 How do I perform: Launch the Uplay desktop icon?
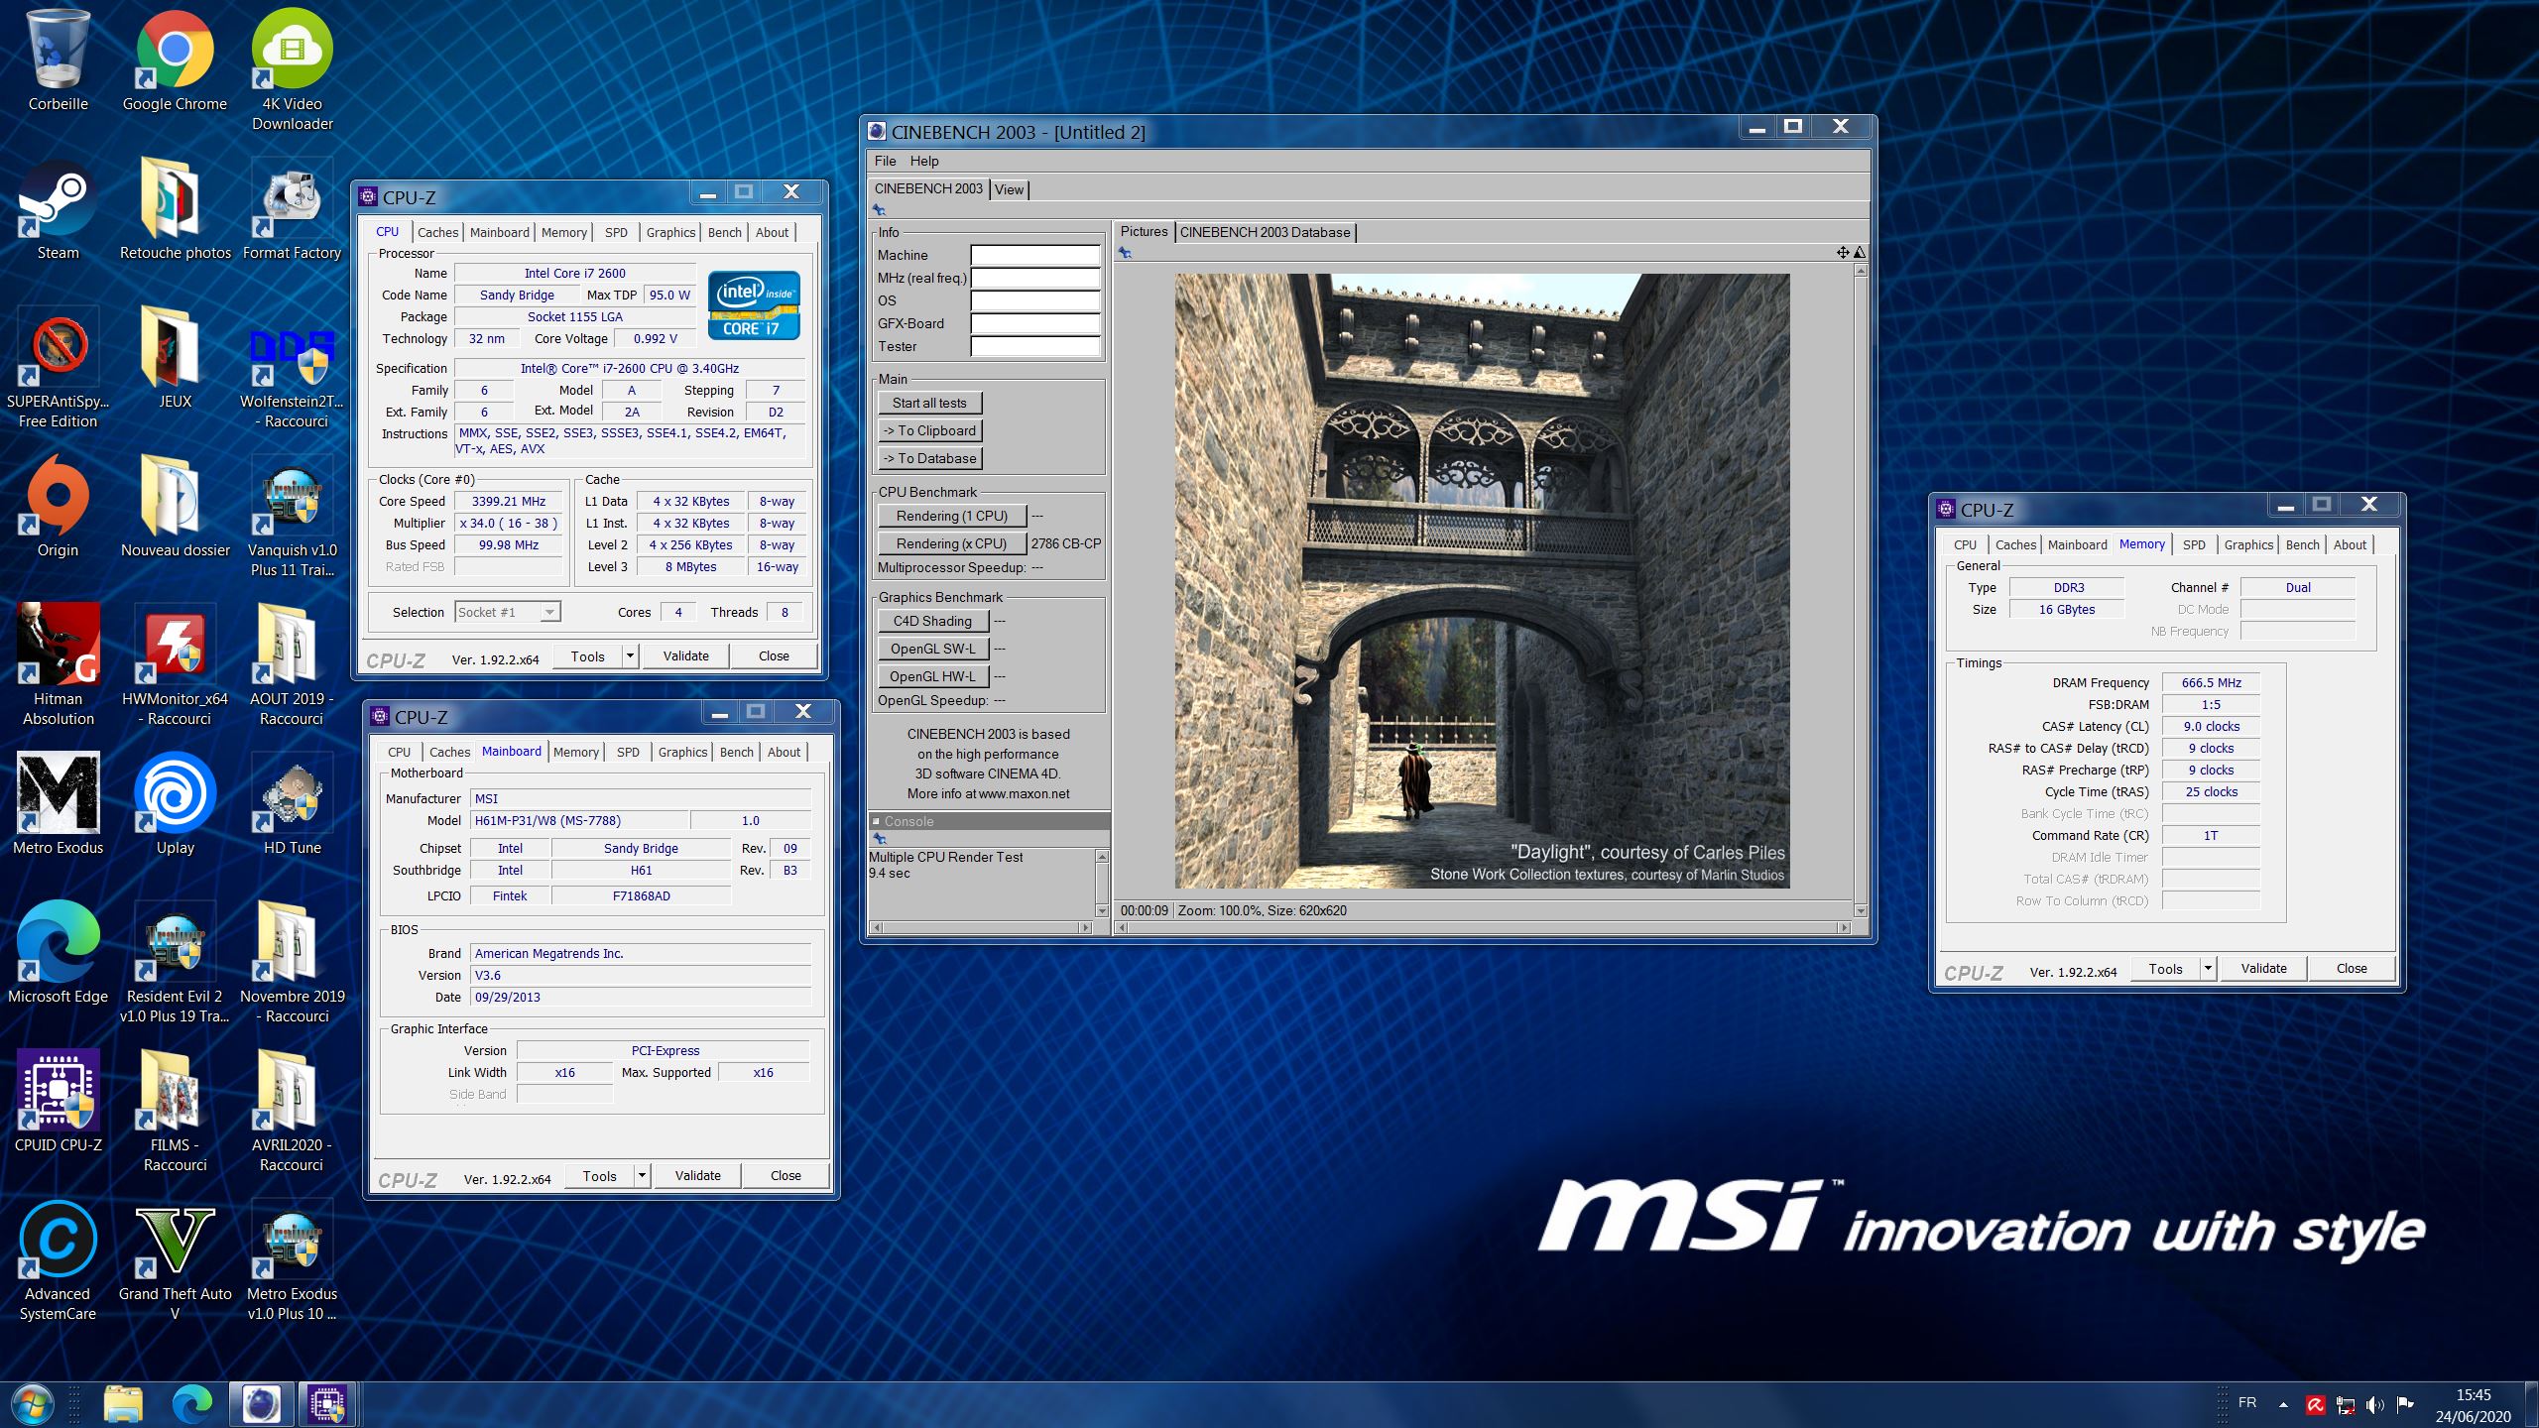point(175,805)
